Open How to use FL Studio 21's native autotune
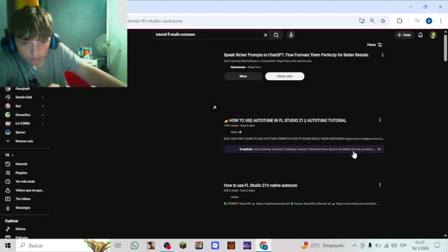This screenshot has height=252, width=448. coord(260,185)
